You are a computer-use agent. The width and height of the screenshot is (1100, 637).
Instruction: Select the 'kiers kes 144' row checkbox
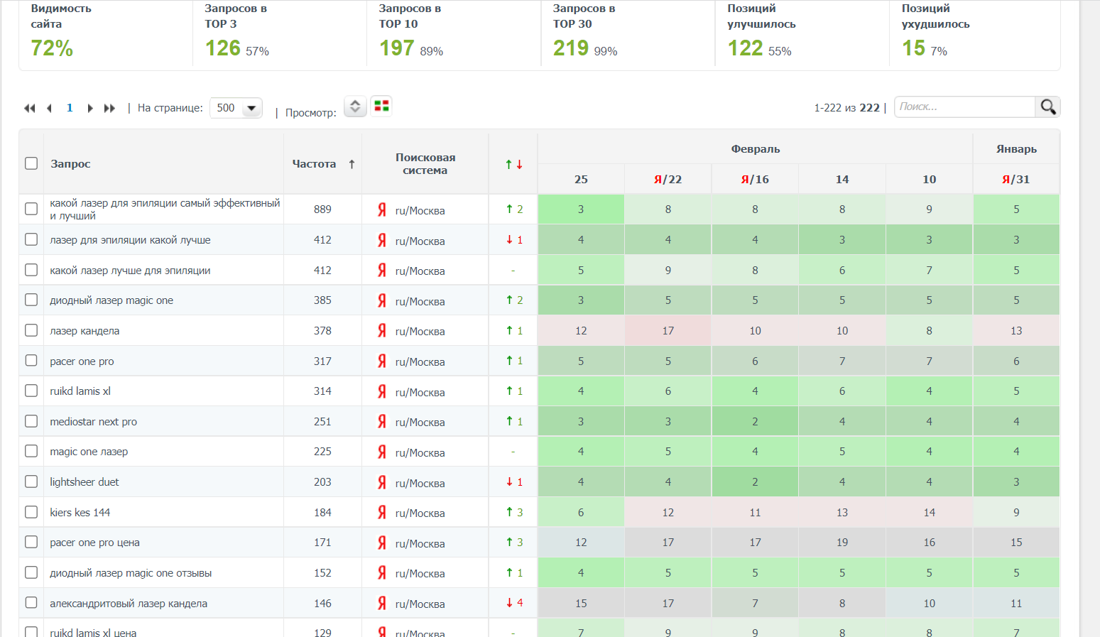point(31,512)
